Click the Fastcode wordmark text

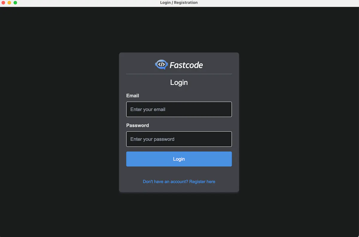pyautogui.click(x=186, y=65)
